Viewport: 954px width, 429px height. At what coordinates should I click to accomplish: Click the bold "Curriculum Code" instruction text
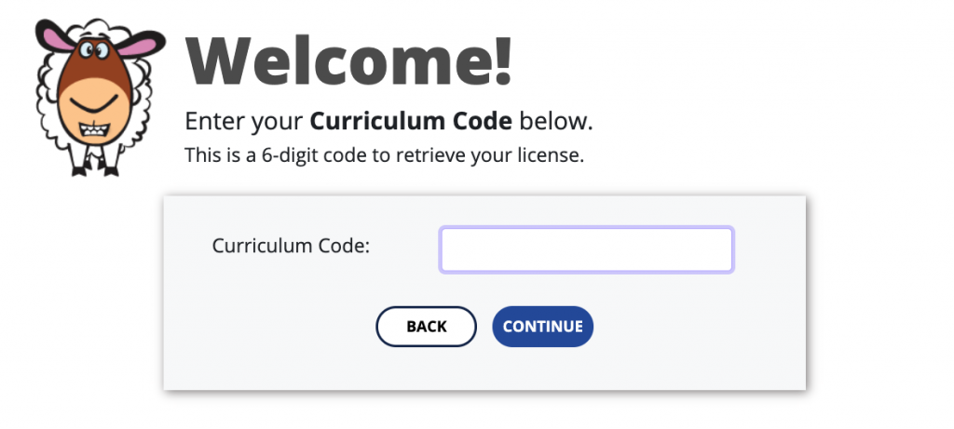411,122
